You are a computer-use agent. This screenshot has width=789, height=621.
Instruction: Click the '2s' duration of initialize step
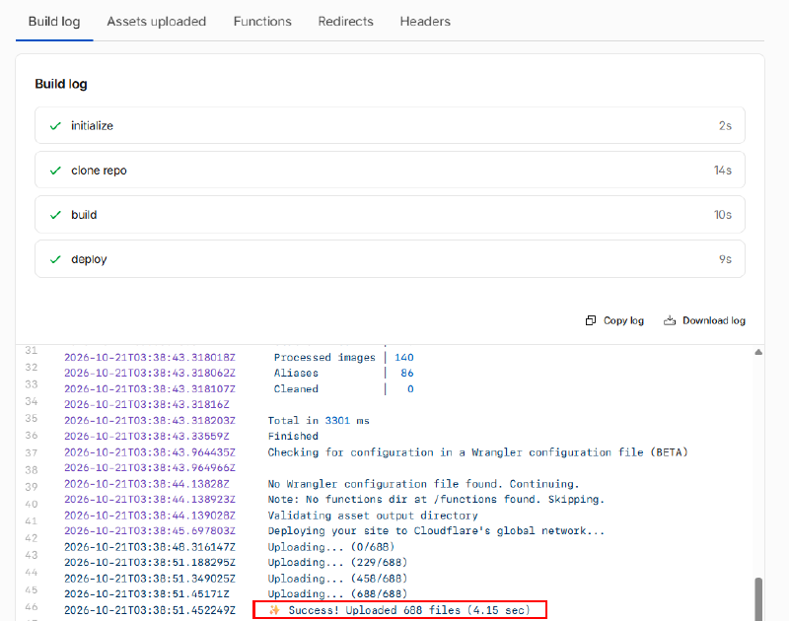coord(725,126)
